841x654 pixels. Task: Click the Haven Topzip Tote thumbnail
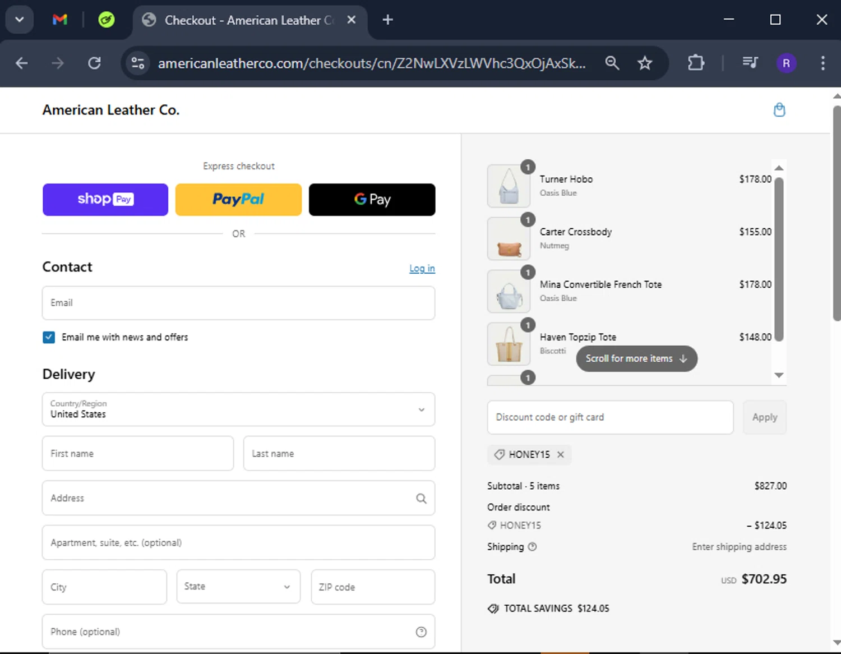pos(509,344)
